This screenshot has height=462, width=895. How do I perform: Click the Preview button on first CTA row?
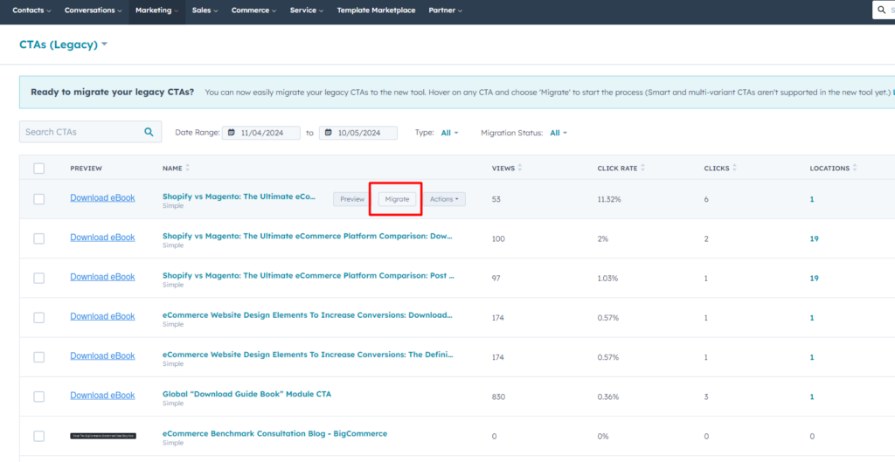tap(352, 199)
